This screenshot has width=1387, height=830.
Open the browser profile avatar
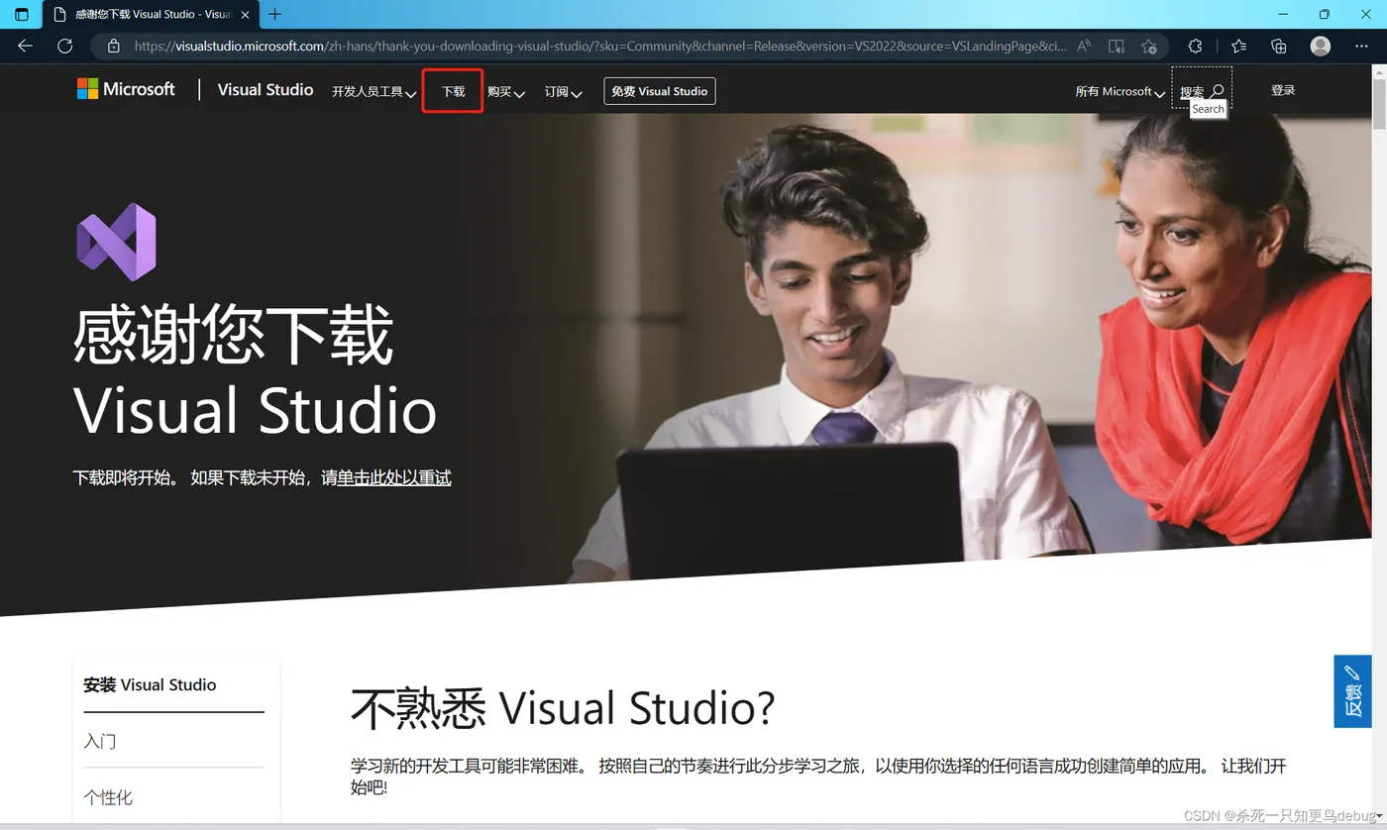[x=1321, y=46]
